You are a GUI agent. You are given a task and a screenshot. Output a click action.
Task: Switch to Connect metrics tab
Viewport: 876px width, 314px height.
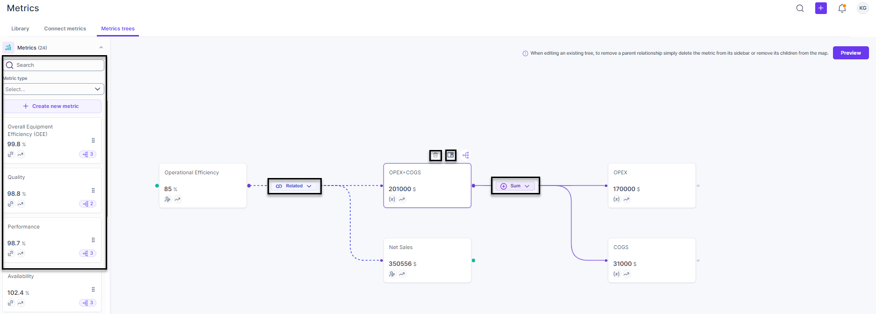click(x=65, y=29)
